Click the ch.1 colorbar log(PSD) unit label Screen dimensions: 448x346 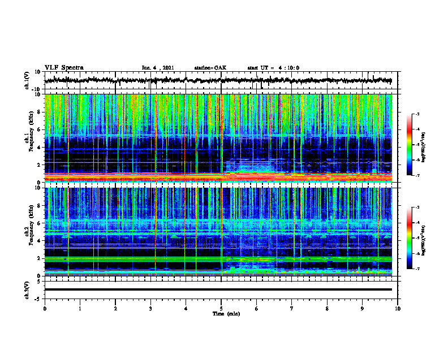(x=424, y=148)
